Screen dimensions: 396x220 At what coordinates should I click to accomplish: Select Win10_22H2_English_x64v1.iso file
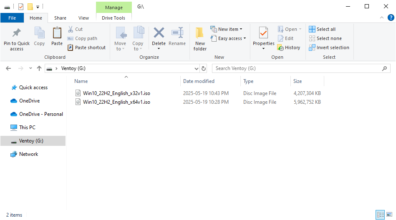tap(116, 102)
